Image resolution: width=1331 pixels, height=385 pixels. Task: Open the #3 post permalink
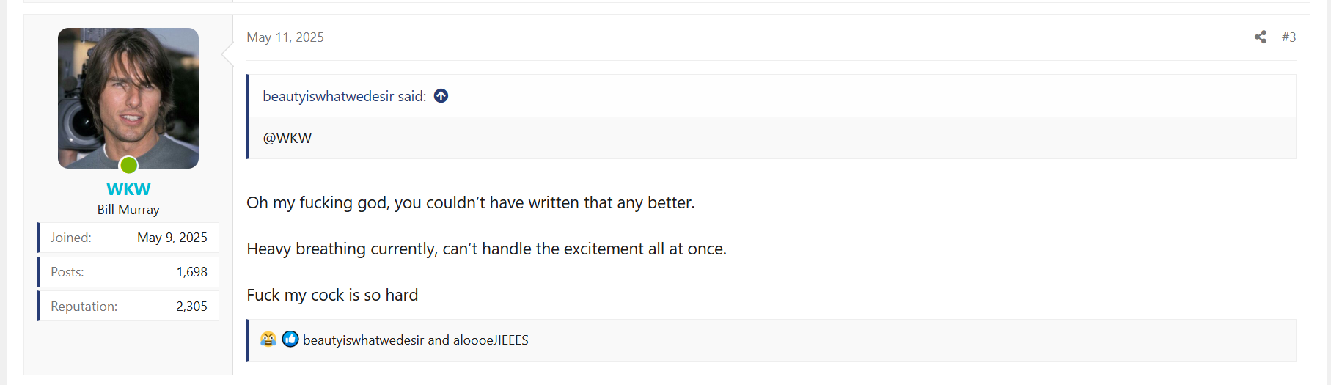1288,37
